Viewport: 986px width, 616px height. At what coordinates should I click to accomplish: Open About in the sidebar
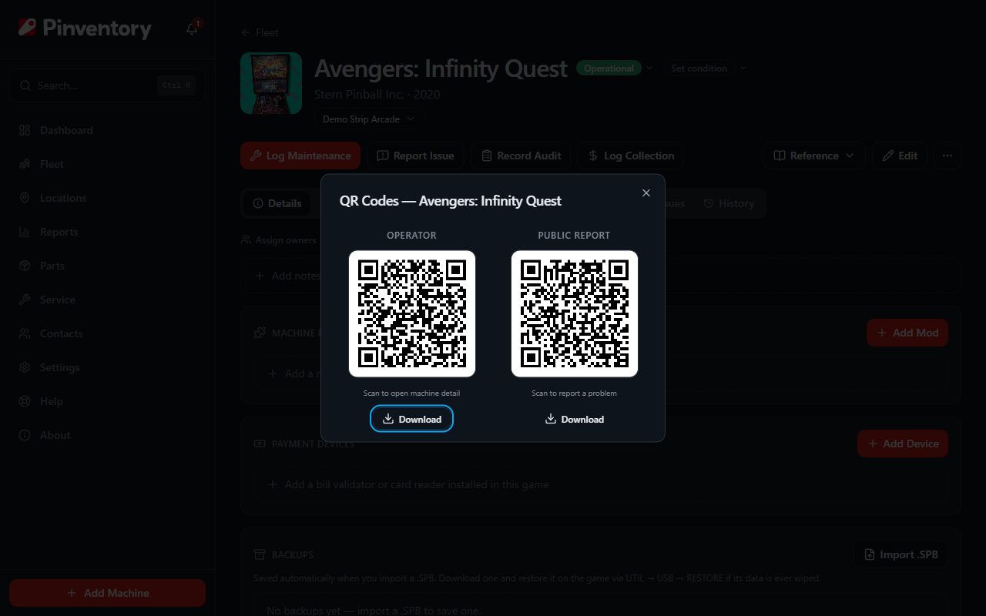(107, 435)
